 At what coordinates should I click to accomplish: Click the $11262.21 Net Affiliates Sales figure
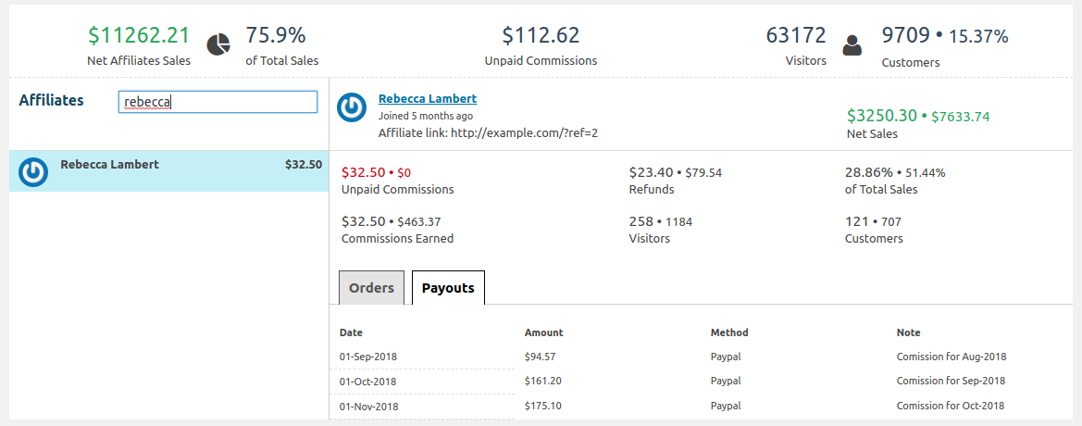click(x=139, y=35)
